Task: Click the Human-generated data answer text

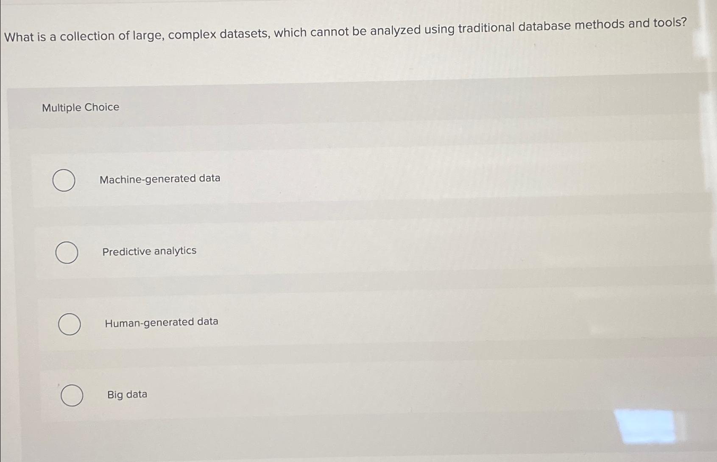Action: coord(161,322)
